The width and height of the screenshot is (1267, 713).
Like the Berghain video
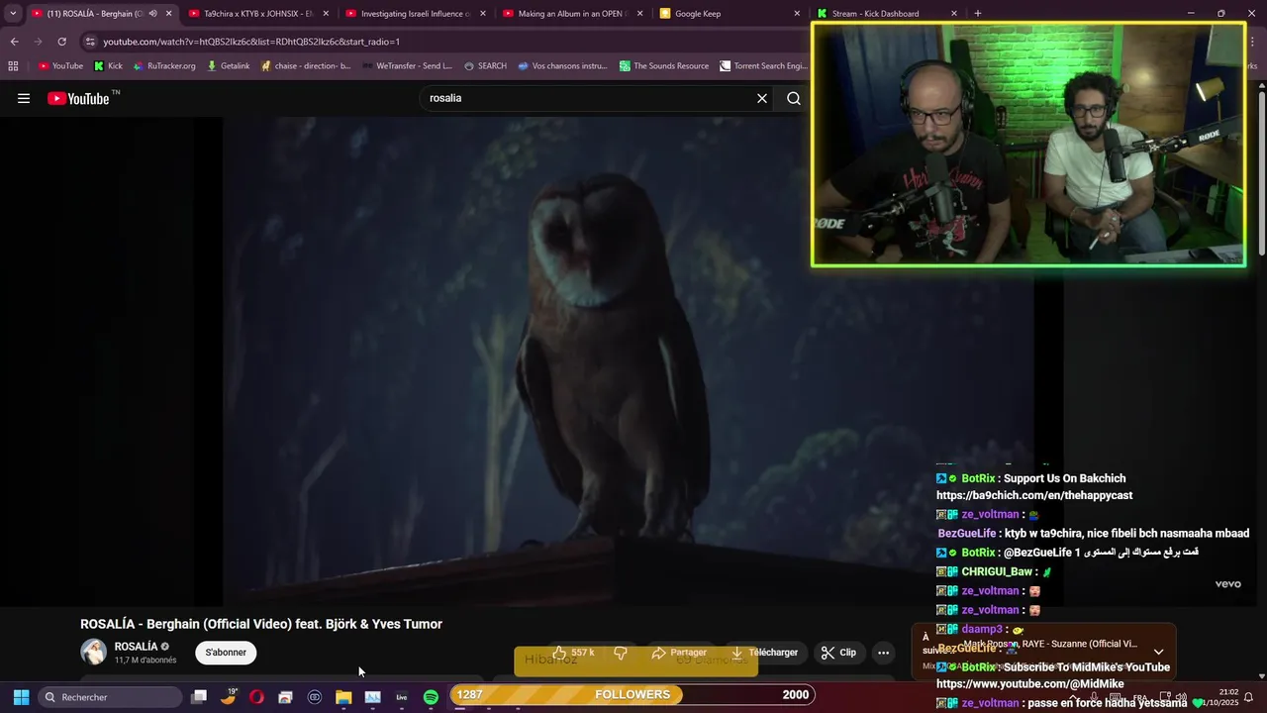coord(573,653)
